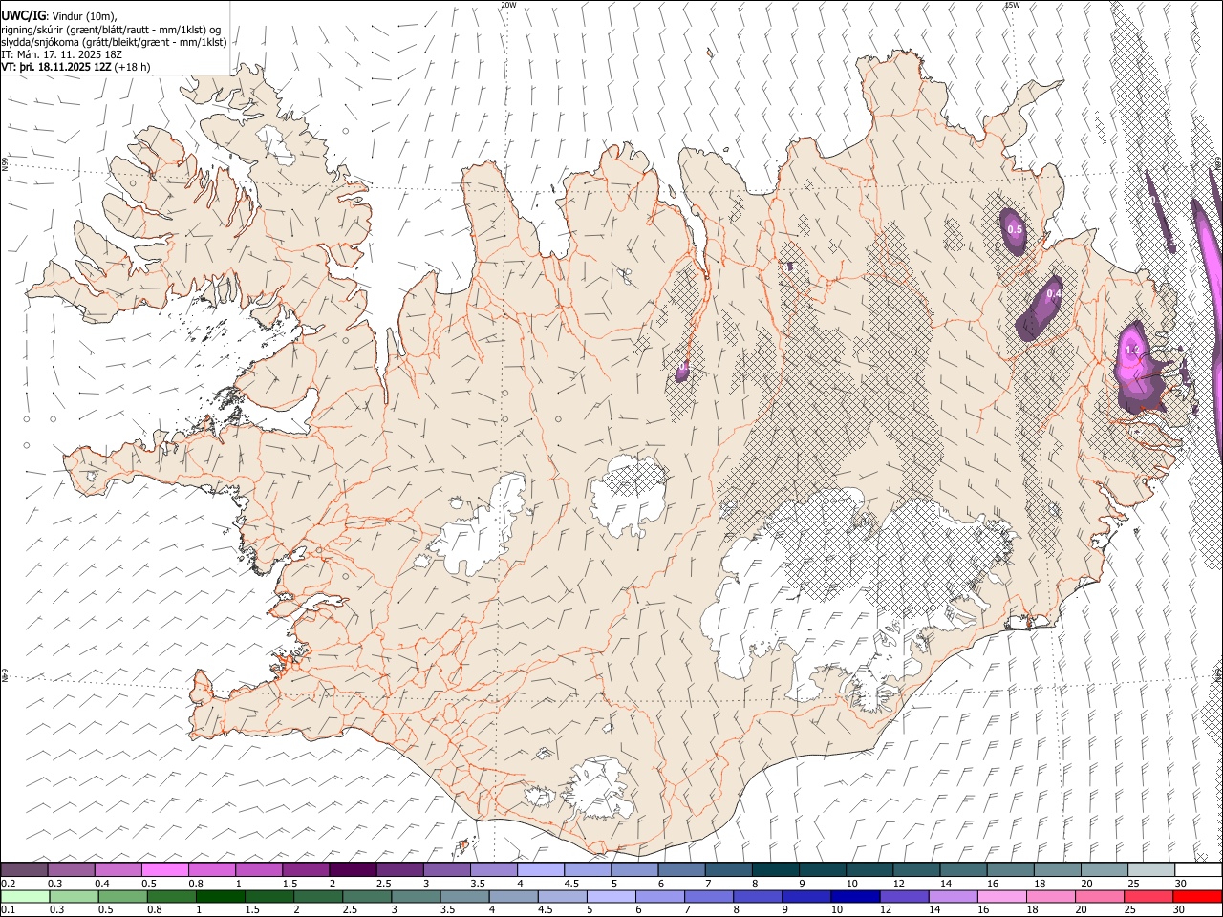
Task: Click the 20W longitude label at the top edge
Action: coord(508,5)
